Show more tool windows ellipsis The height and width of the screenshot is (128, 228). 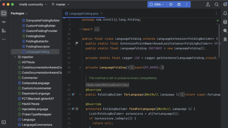coord(4,39)
